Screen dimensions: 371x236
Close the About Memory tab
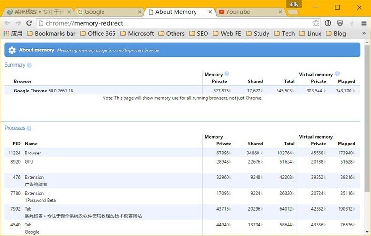point(210,12)
